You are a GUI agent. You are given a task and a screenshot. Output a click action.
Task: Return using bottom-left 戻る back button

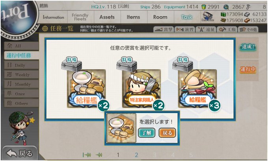(x=19, y=153)
